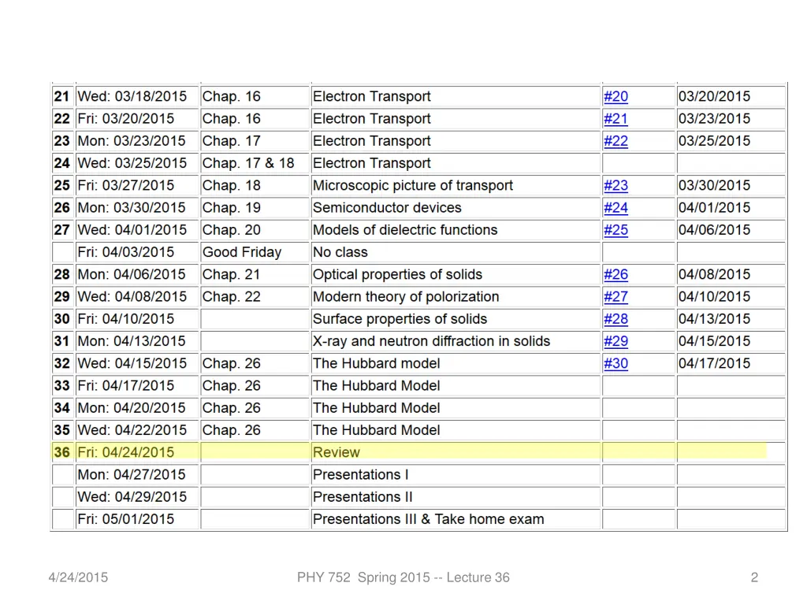Select the highlighted Review row text
Screen dimensions: 807x605
point(337,452)
